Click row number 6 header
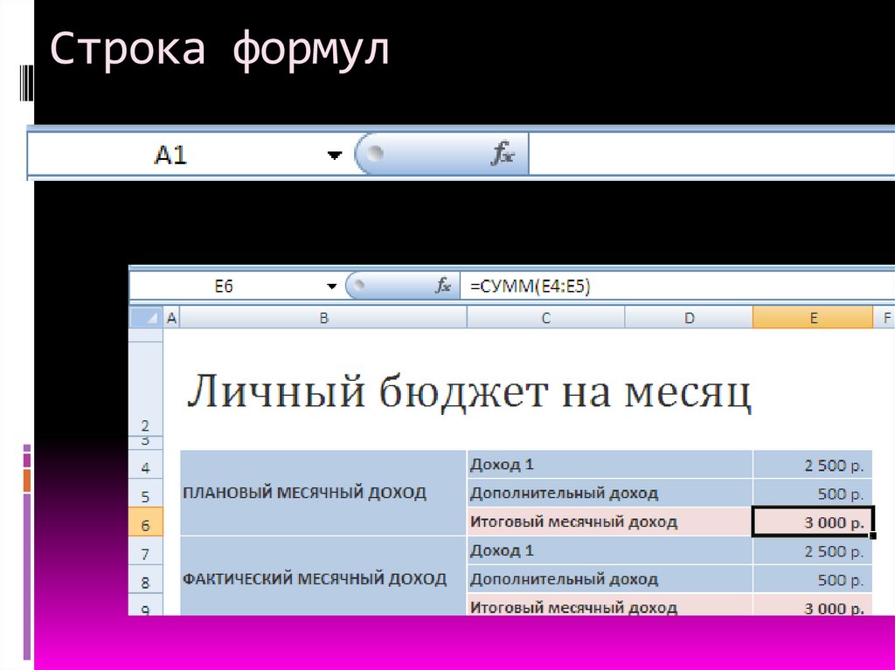This screenshot has height=670, width=895. 147,521
